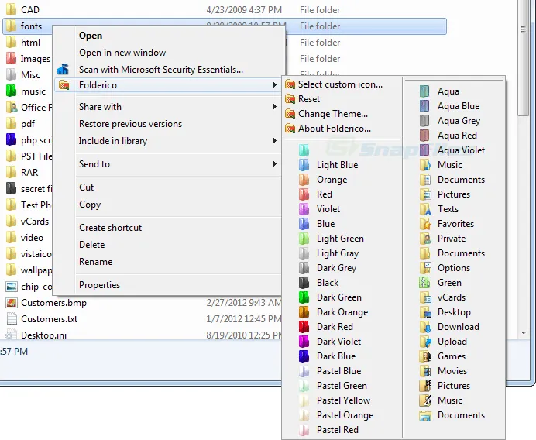Pick the Pastel Orange color option

tap(345, 414)
